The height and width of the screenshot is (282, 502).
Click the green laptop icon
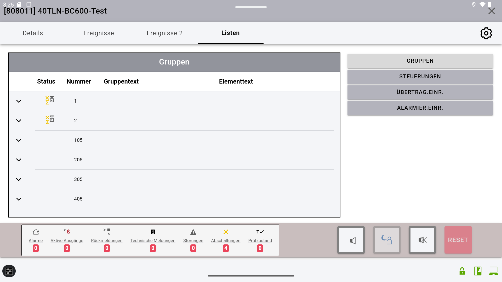493,271
